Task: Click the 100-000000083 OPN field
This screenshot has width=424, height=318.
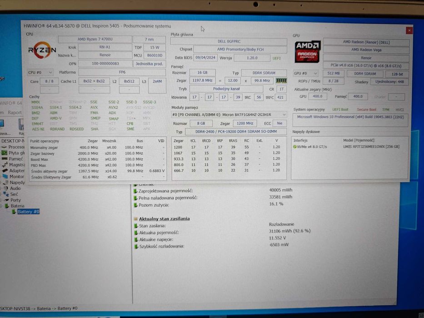Action: tap(105, 64)
